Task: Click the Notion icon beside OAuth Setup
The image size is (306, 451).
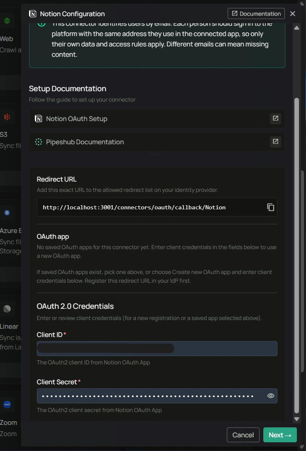Action: (x=38, y=119)
